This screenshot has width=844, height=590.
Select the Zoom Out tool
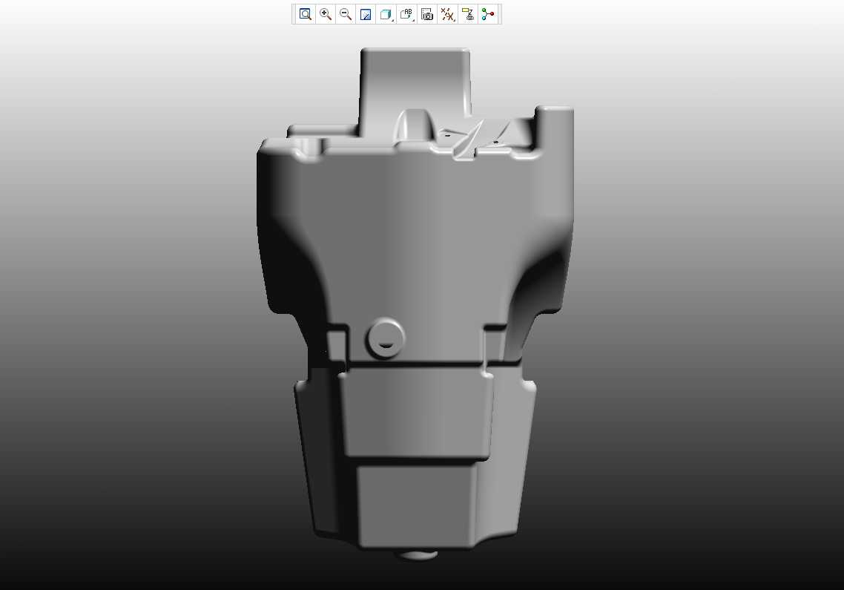346,15
